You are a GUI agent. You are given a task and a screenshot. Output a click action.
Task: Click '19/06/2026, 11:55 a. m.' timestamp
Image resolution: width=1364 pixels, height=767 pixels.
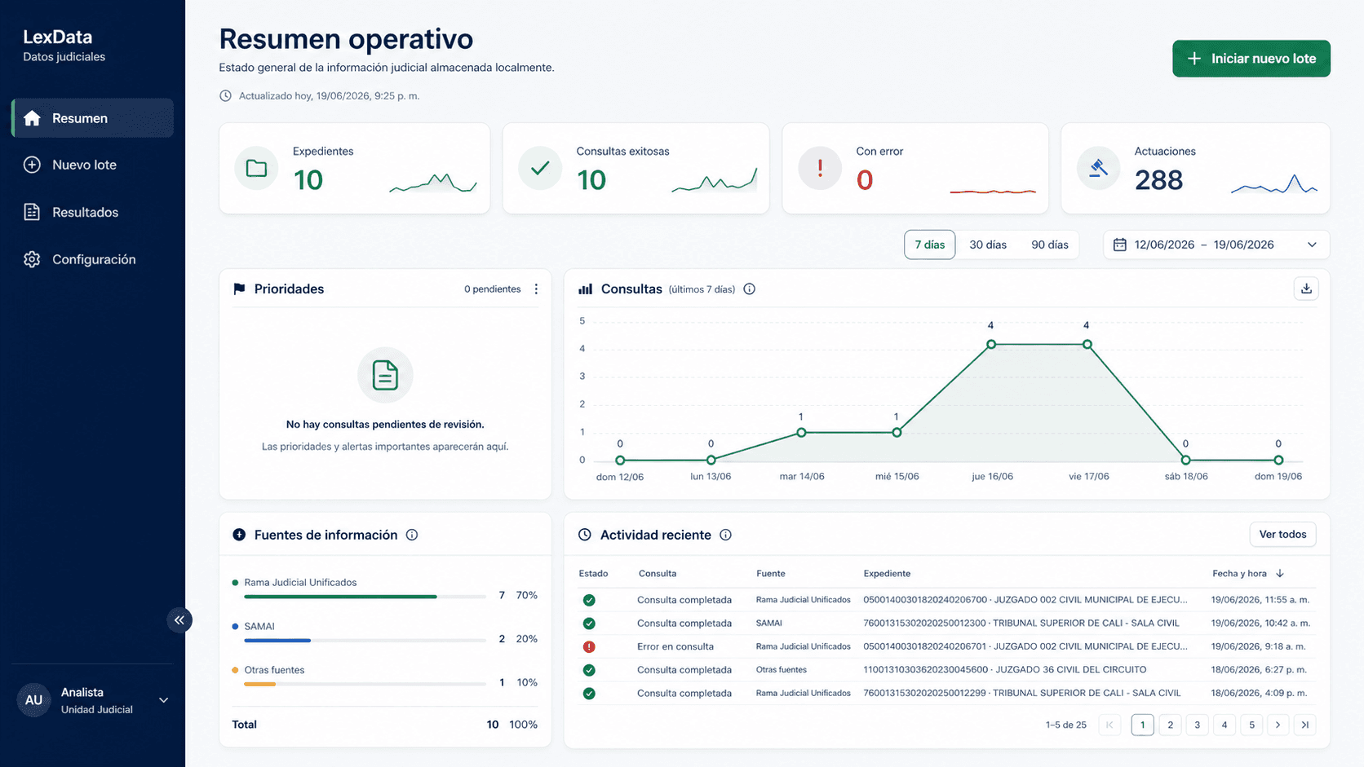coord(1260,600)
